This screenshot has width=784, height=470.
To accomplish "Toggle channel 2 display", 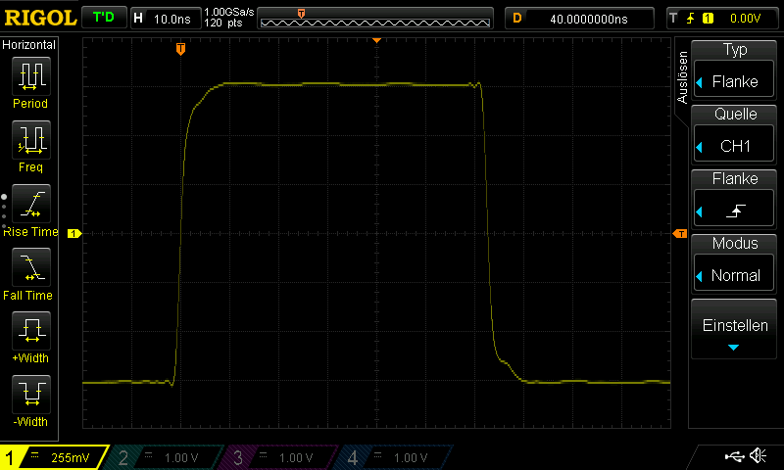I will click(x=165, y=457).
